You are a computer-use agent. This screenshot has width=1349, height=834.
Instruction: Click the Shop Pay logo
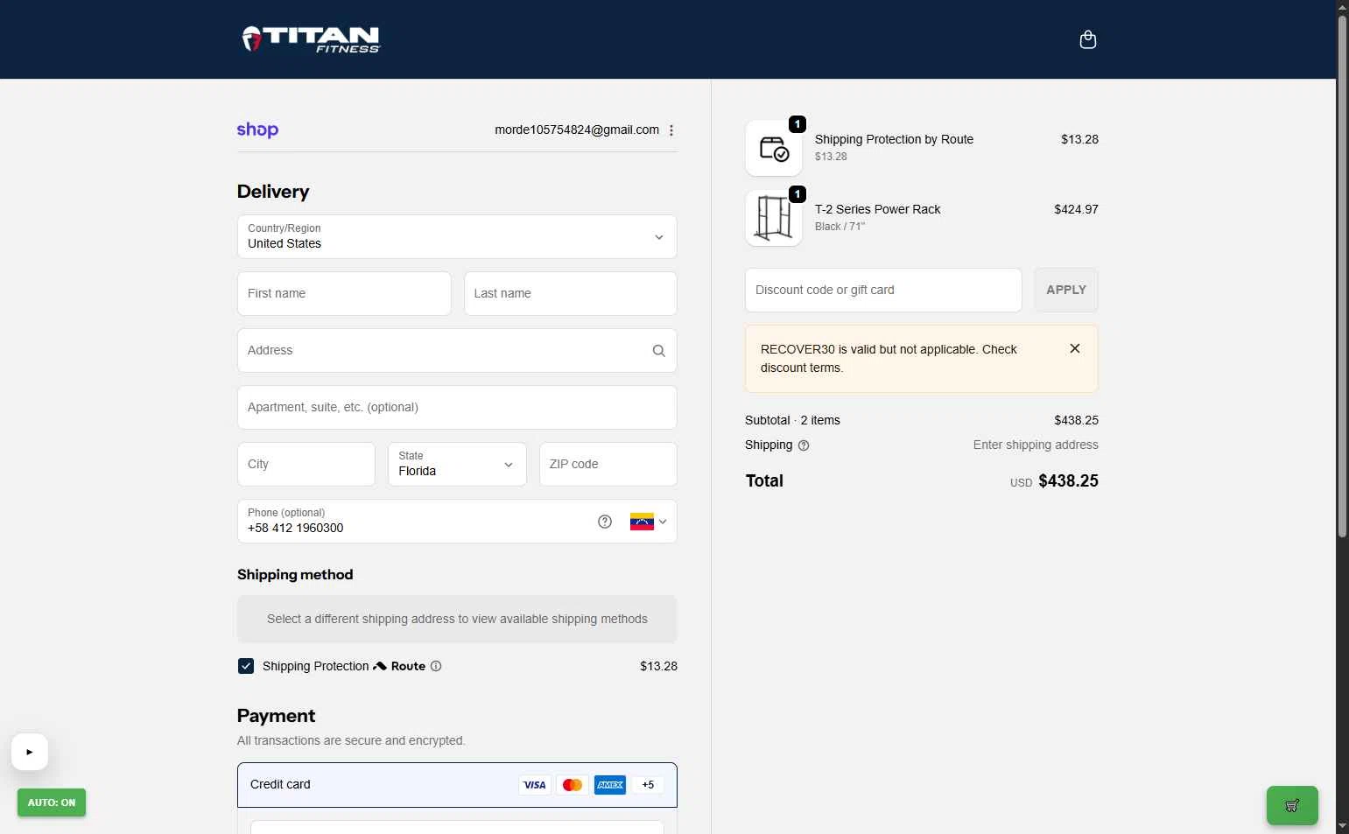(x=257, y=130)
